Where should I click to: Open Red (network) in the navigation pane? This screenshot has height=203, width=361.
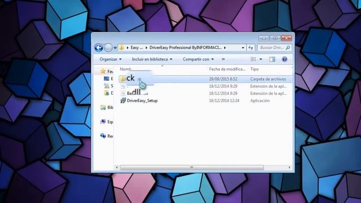point(107,136)
